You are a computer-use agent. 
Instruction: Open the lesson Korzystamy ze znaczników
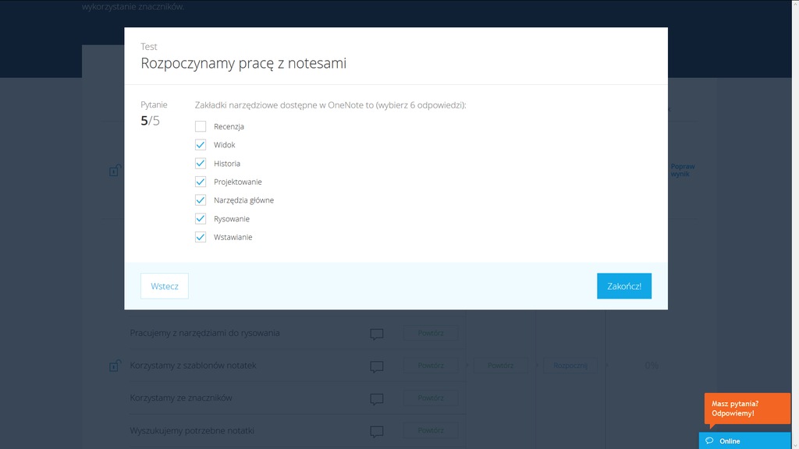pyautogui.click(x=181, y=398)
